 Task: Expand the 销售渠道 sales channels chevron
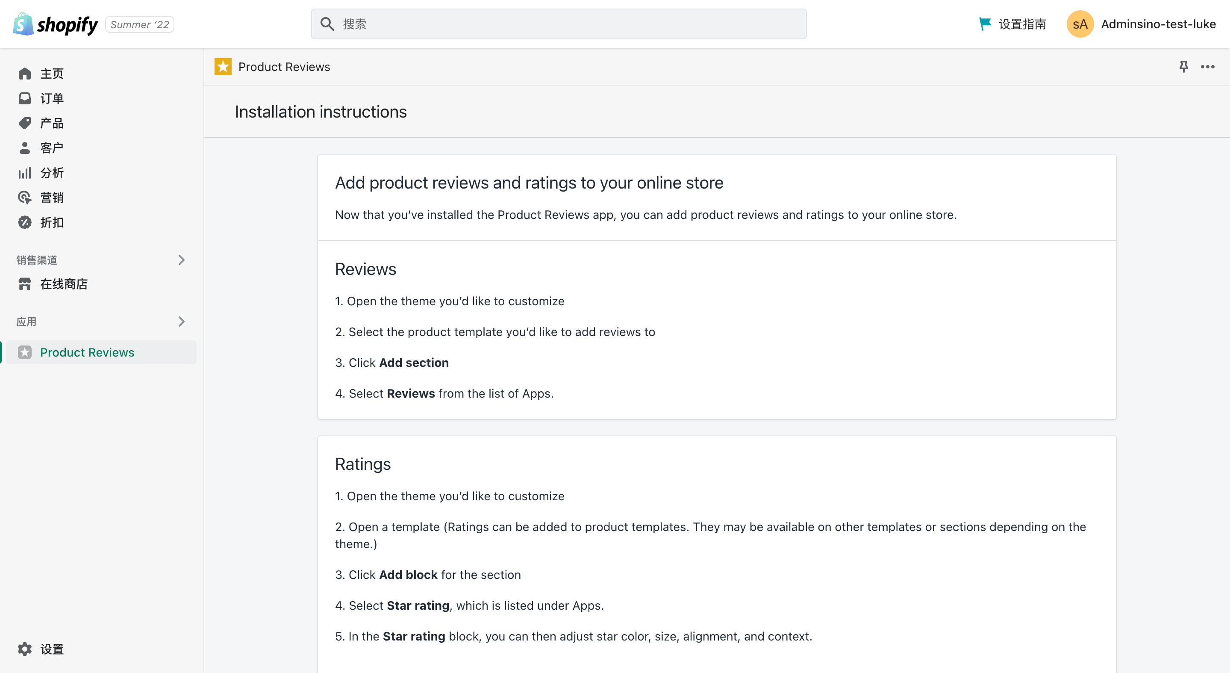click(182, 260)
